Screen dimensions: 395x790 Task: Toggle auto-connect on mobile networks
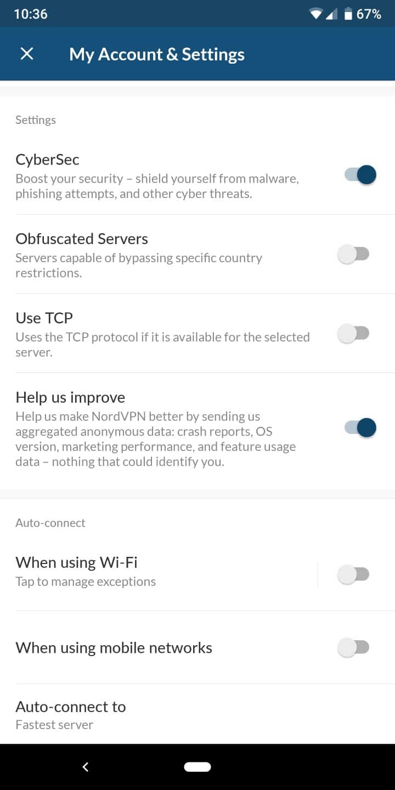pos(353,648)
